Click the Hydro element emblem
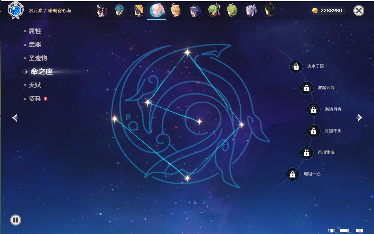This screenshot has width=374, height=234. [16, 10]
